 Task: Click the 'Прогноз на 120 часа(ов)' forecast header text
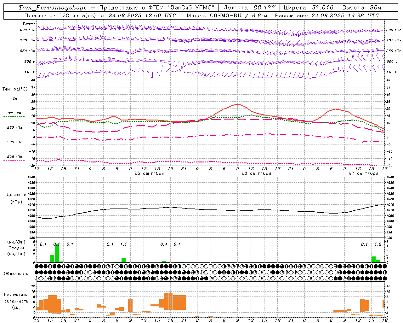tap(60, 15)
